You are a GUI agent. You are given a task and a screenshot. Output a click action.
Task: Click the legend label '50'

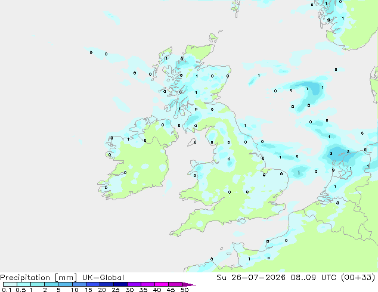click(184, 290)
